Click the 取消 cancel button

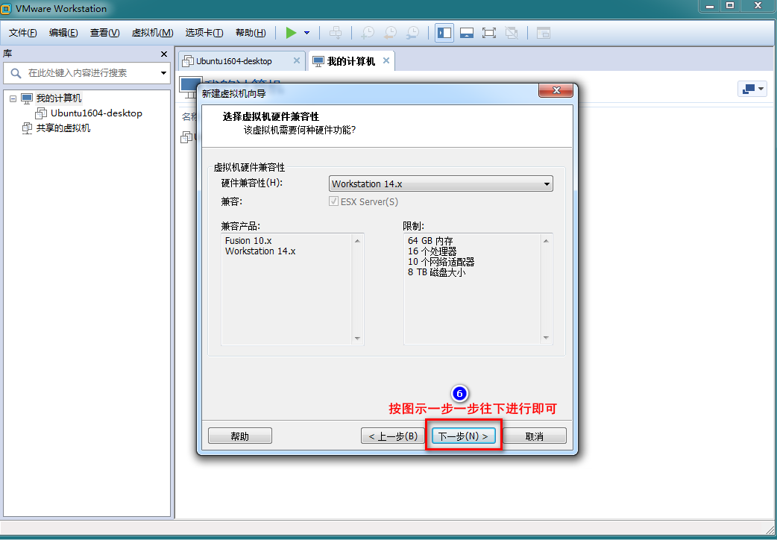point(534,436)
